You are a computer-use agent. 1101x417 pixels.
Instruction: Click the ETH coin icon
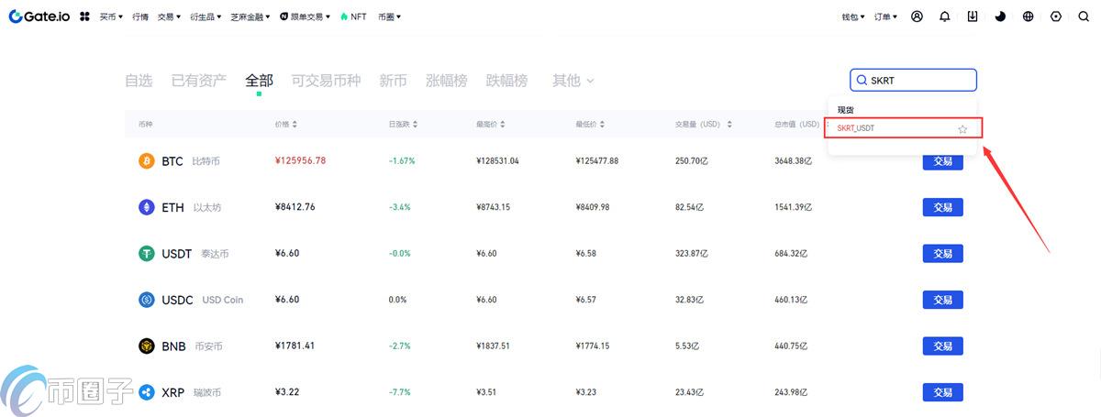coord(146,207)
